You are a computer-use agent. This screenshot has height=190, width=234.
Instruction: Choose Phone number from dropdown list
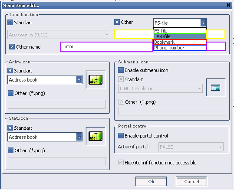pos(180,48)
